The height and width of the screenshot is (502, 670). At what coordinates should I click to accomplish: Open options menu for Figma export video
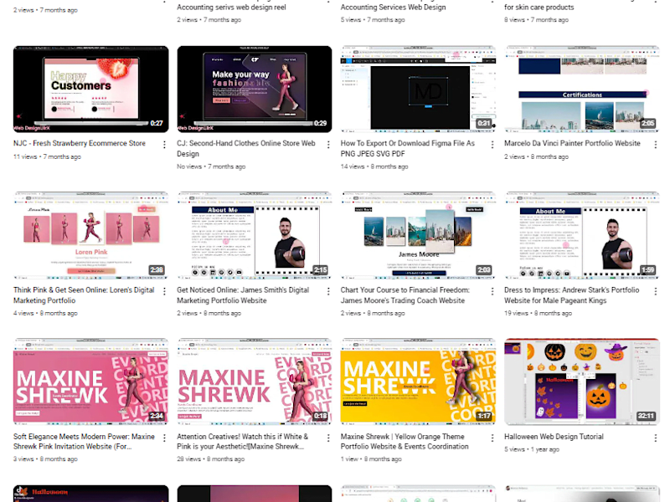[492, 145]
